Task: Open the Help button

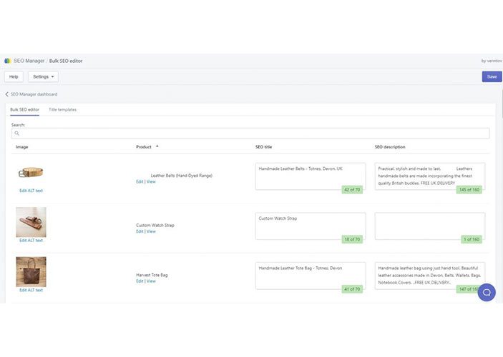Action: (13, 76)
